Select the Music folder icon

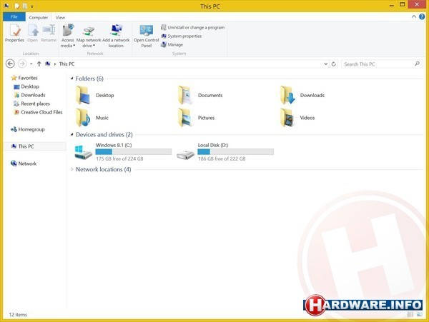point(83,118)
